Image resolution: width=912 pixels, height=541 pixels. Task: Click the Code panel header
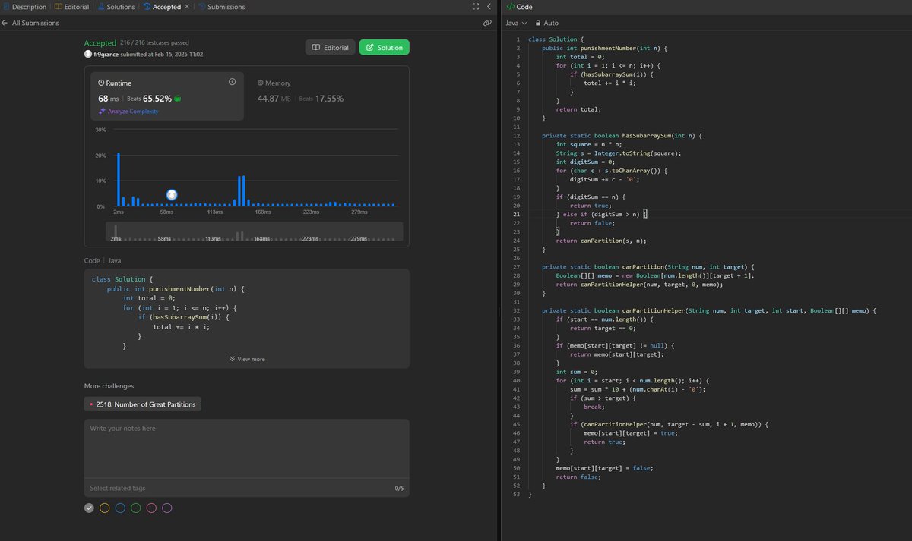click(520, 6)
